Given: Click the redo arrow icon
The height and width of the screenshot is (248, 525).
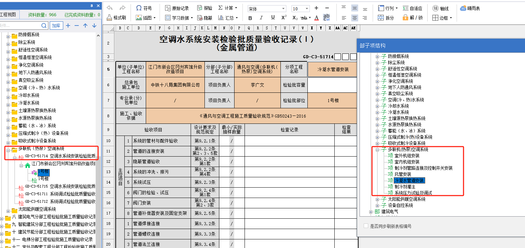Looking at the screenshot, I should [122, 8].
